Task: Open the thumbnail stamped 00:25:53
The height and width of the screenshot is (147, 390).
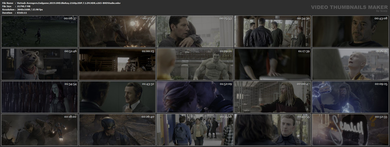Action: (195, 31)
